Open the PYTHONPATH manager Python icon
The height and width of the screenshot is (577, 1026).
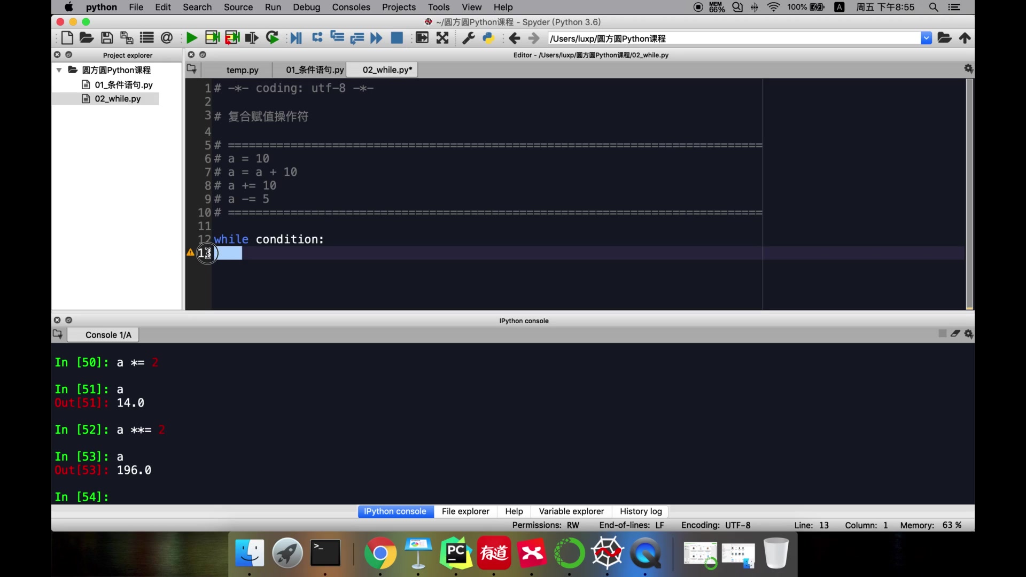click(x=488, y=38)
